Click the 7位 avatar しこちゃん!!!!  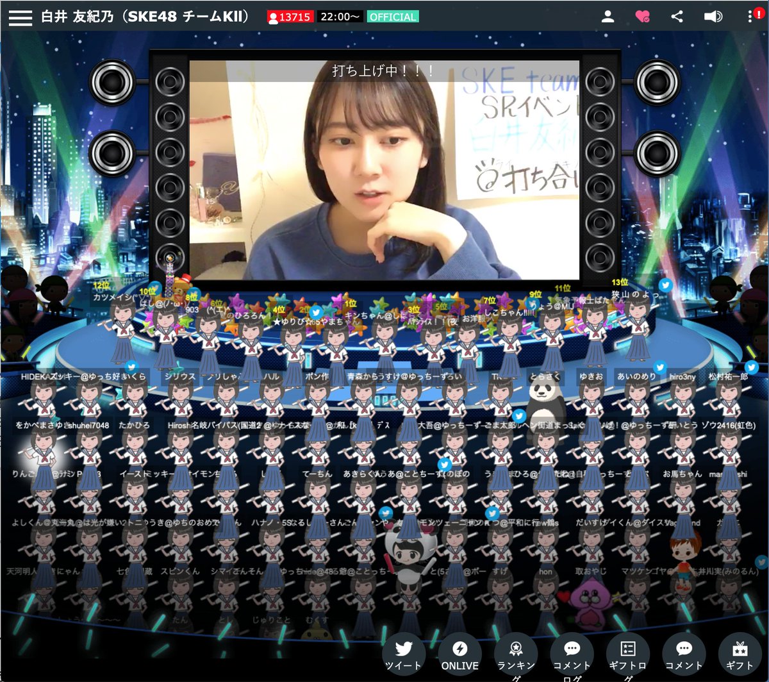(509, 346)
